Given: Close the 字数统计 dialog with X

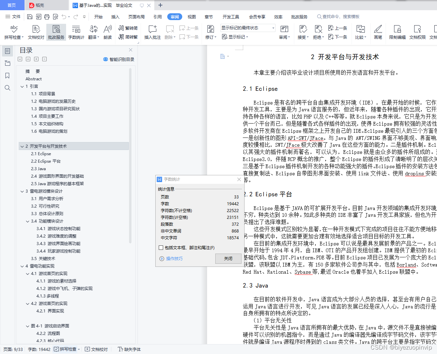Looking at the screenshot, I should click(x=239, y=179).
